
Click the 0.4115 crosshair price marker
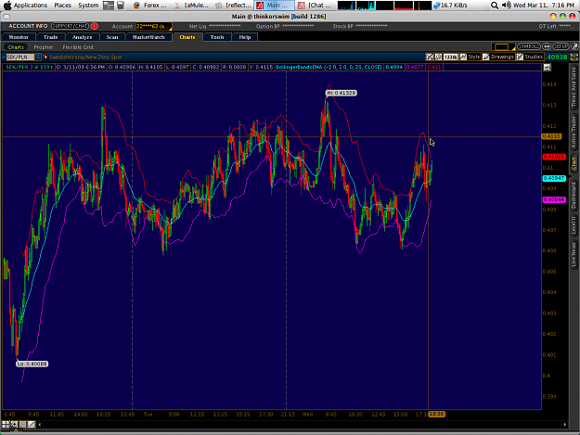coord(551,136)
